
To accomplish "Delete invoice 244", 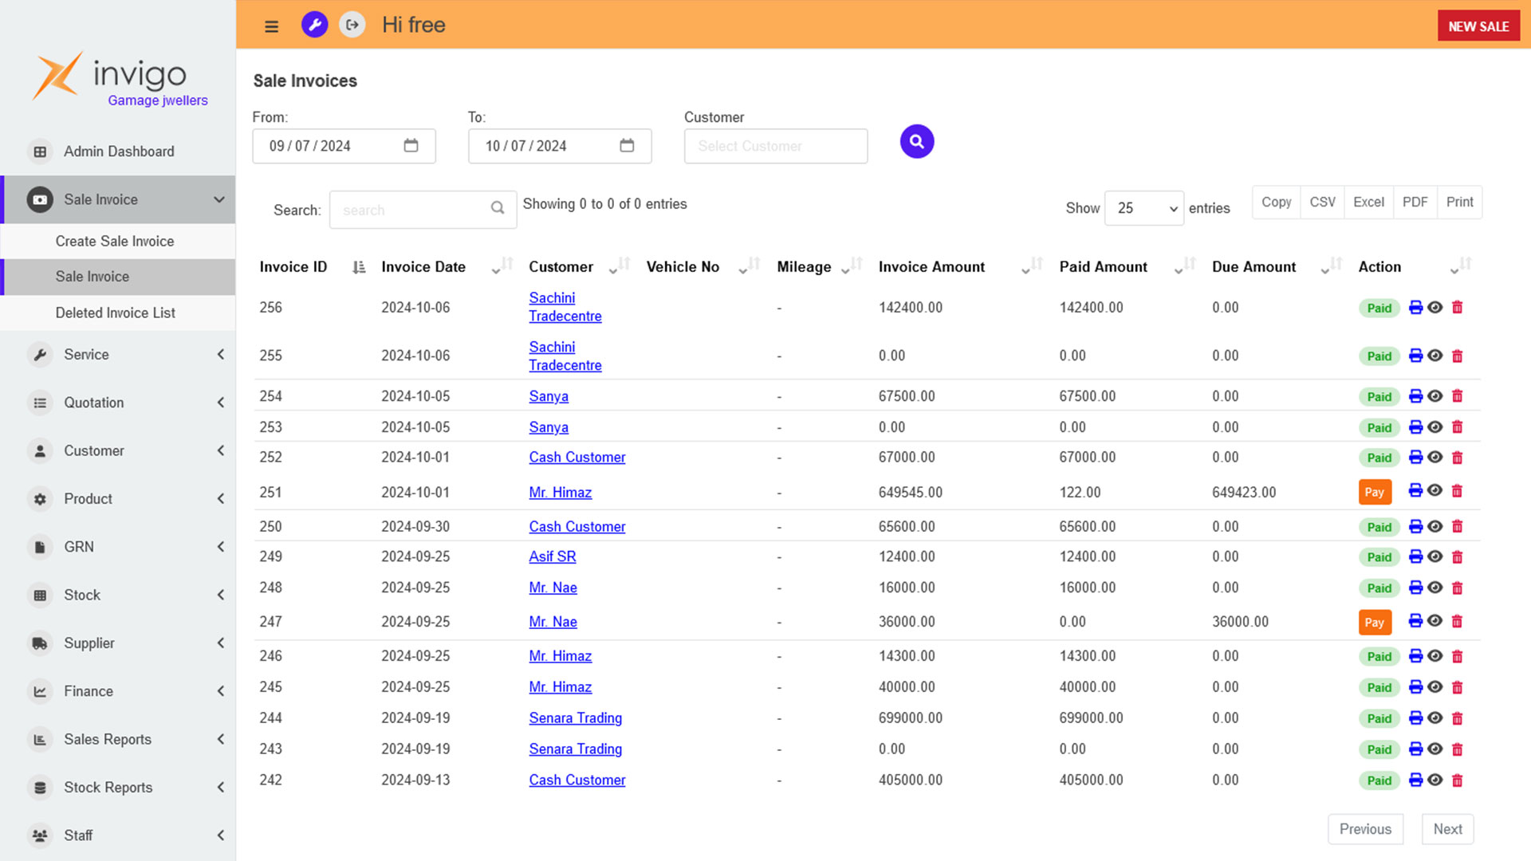I will pos(1457,718).
